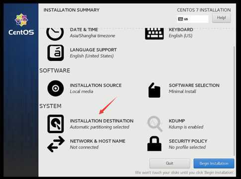The image size is (241, 179).
Task: Click the vertical scrollbar of the summary list
Action: click(x=234, y=100)
